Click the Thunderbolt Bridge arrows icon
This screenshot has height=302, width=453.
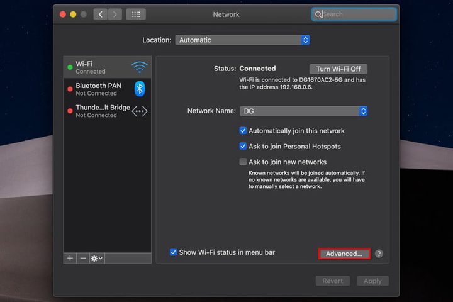click(140, 111)
